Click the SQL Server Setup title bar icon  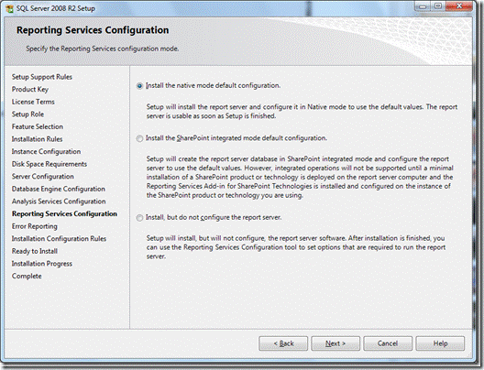pyautogui.click(x=9, y=8)
